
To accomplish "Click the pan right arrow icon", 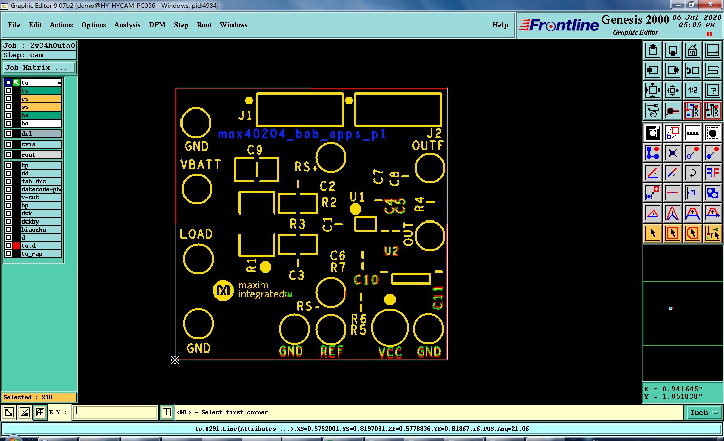I will coord(673,70).
